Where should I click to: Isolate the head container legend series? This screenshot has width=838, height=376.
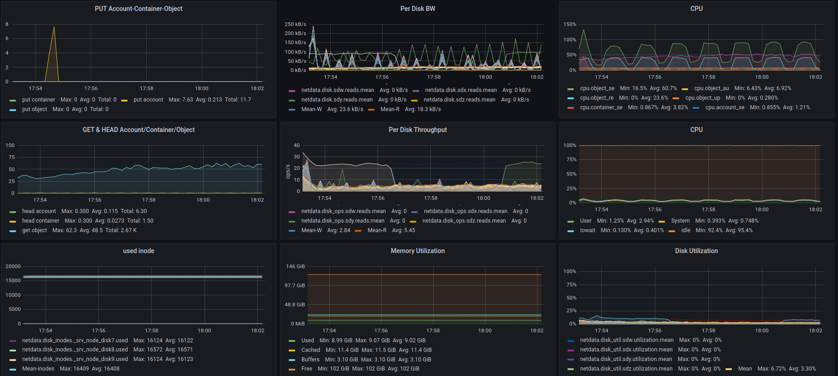click(x=41, y=221)
